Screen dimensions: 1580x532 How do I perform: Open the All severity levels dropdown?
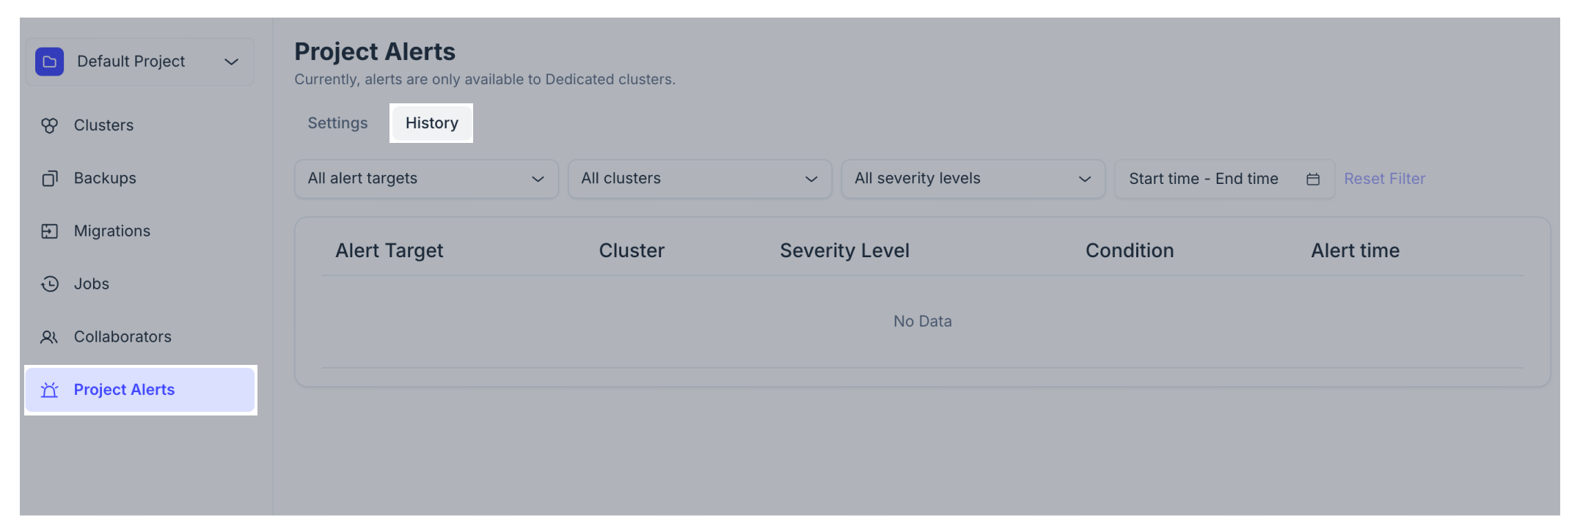[x=973, y=179]
